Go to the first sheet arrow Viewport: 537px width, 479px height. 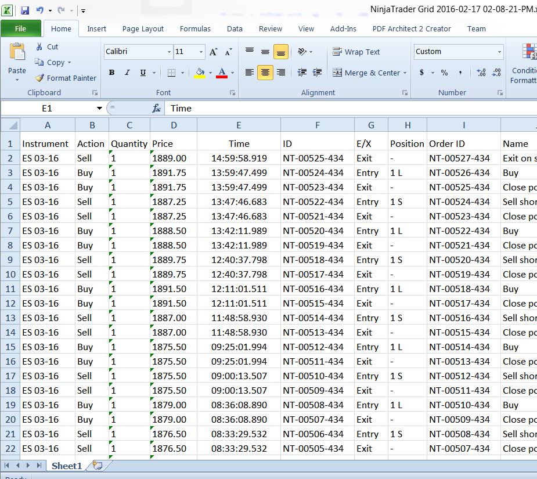6,466
